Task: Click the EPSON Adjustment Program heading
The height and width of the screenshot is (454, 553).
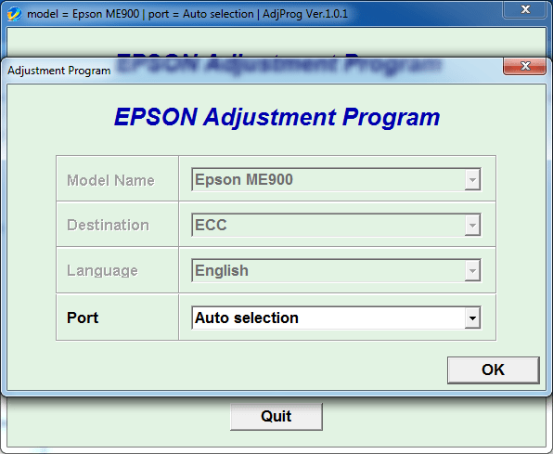Action: (276, 117)
